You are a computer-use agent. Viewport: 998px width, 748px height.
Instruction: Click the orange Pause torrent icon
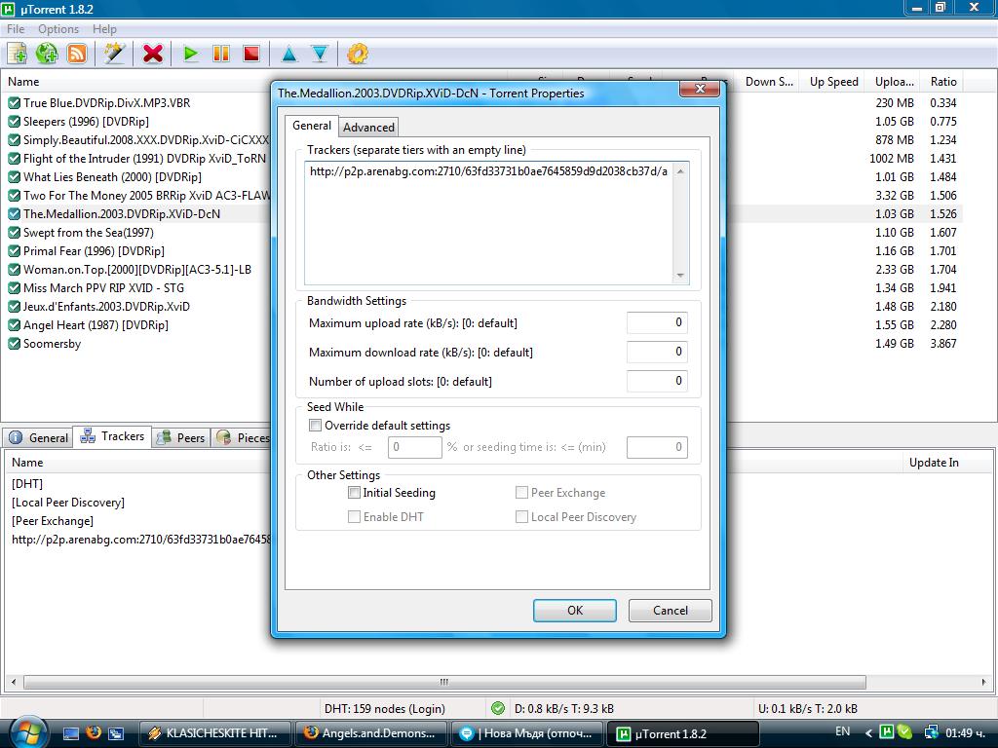(x=221, y=55)
